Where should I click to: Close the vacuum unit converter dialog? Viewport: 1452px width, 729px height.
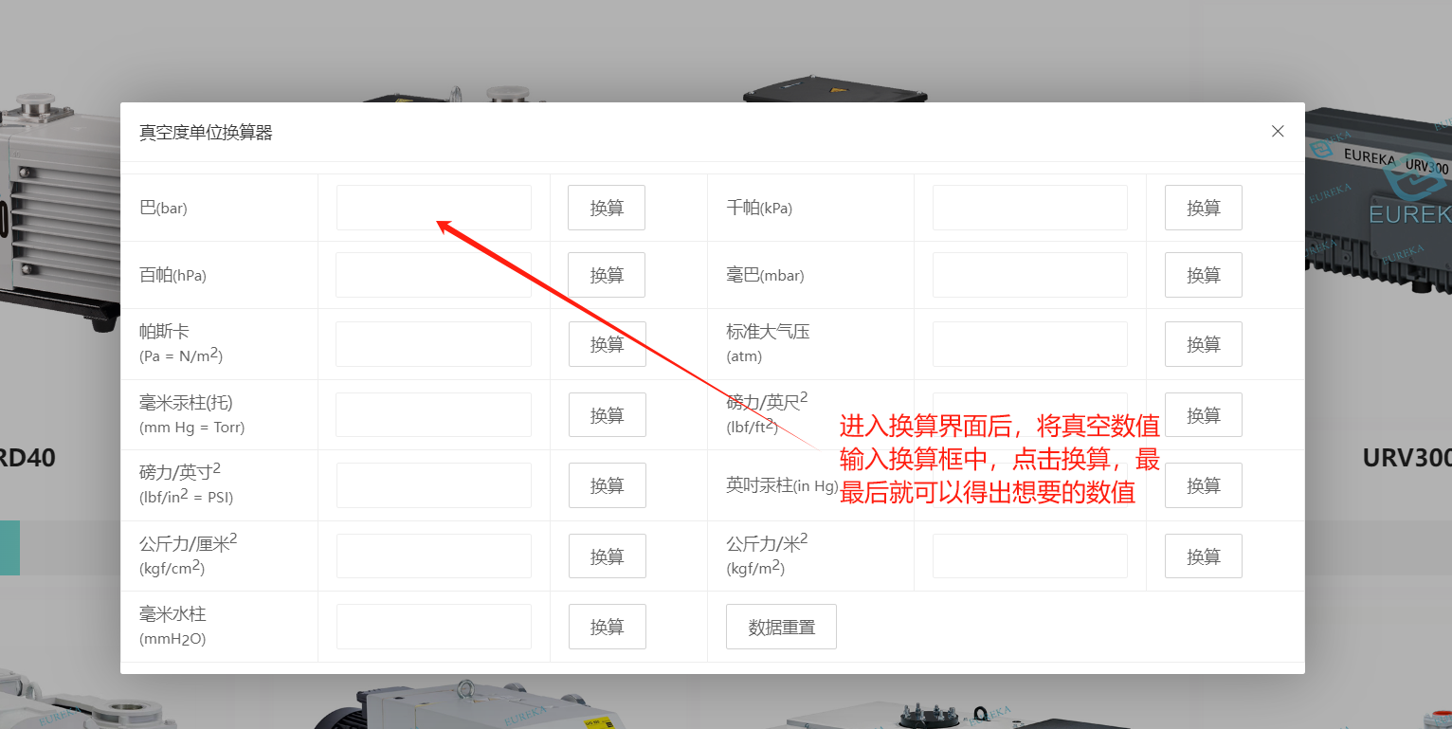(x=1278, y=132)
